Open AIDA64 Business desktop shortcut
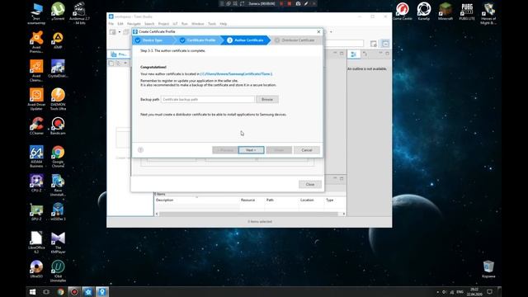 click(36, 156)
